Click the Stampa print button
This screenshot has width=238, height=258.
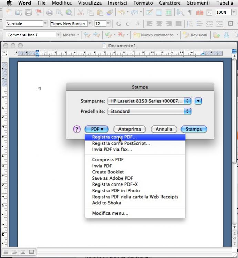(194, 129)
